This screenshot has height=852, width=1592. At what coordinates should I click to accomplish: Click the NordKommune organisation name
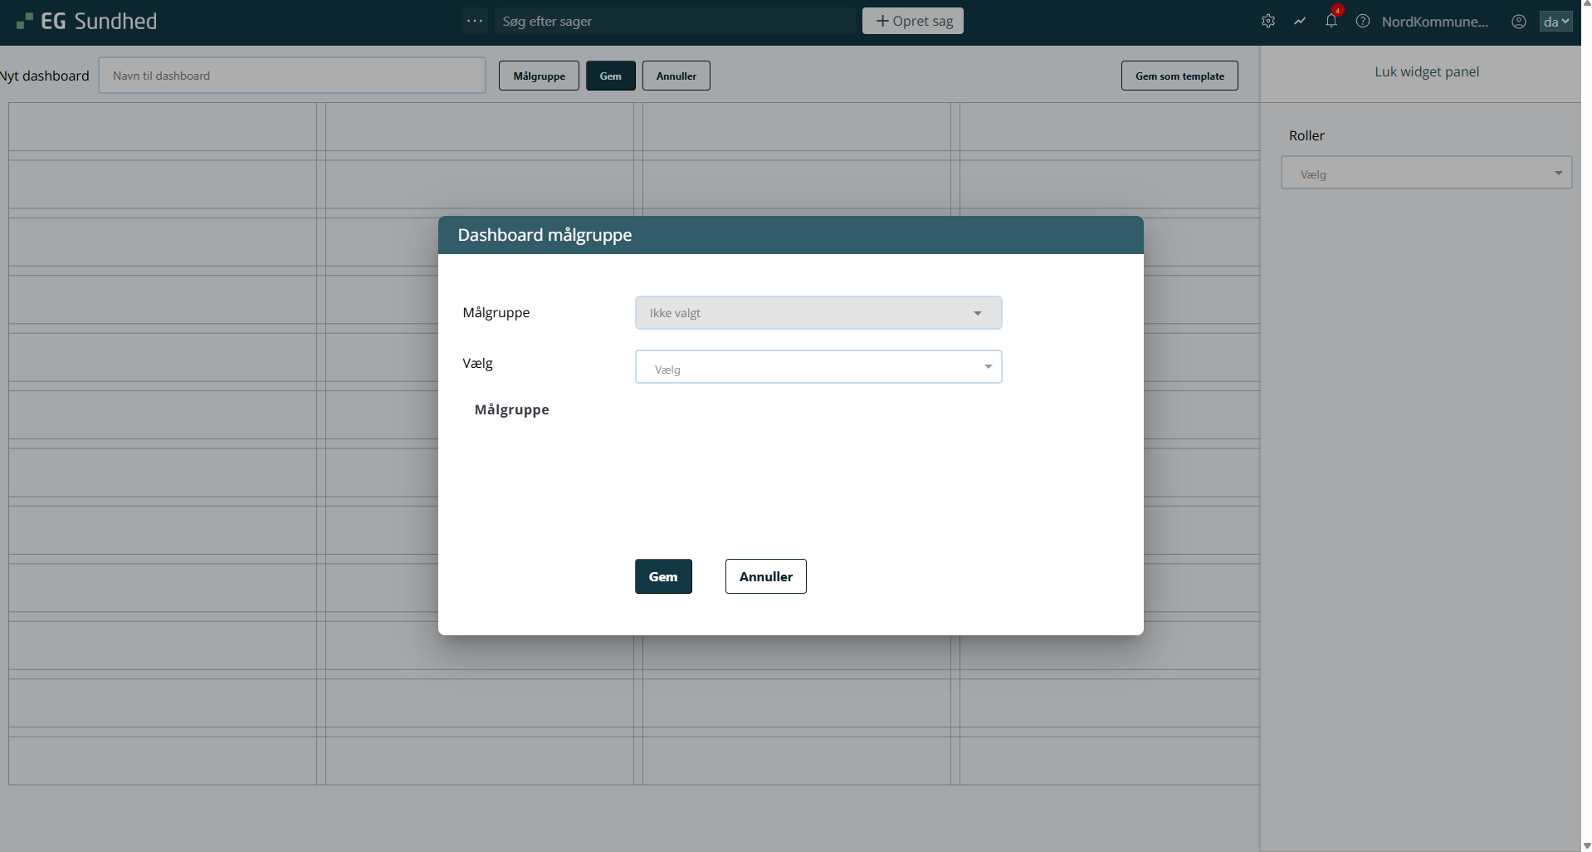[x=1434, y=22]
